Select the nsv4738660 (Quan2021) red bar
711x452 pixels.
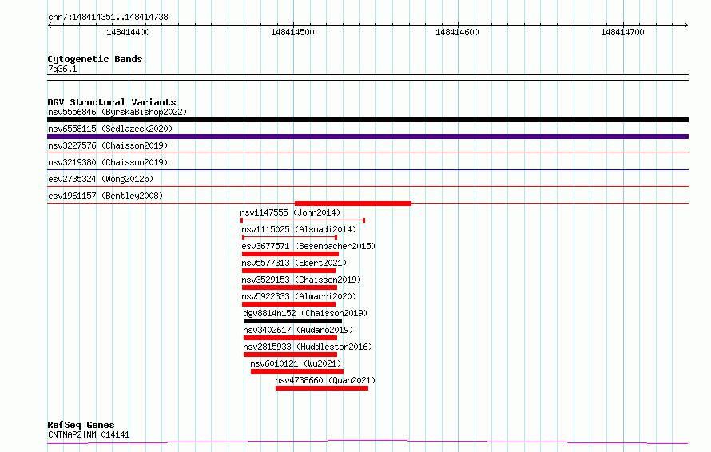pyautogui.click(x=322, y=388)
